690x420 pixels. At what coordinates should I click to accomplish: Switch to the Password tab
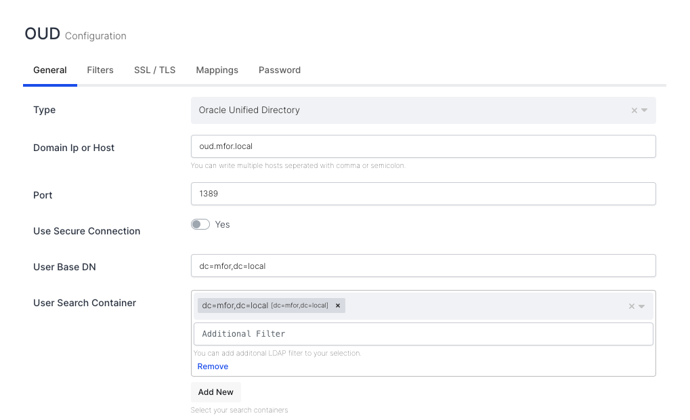(279, 70)
